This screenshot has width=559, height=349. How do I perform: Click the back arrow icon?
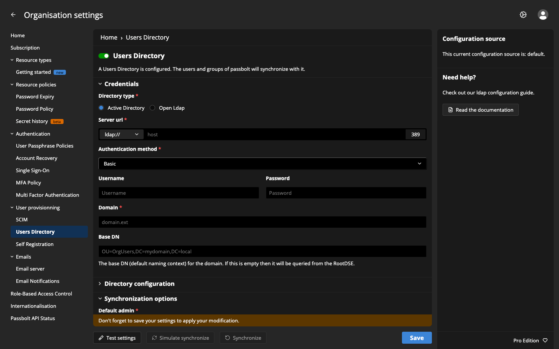tap(13, 15)
